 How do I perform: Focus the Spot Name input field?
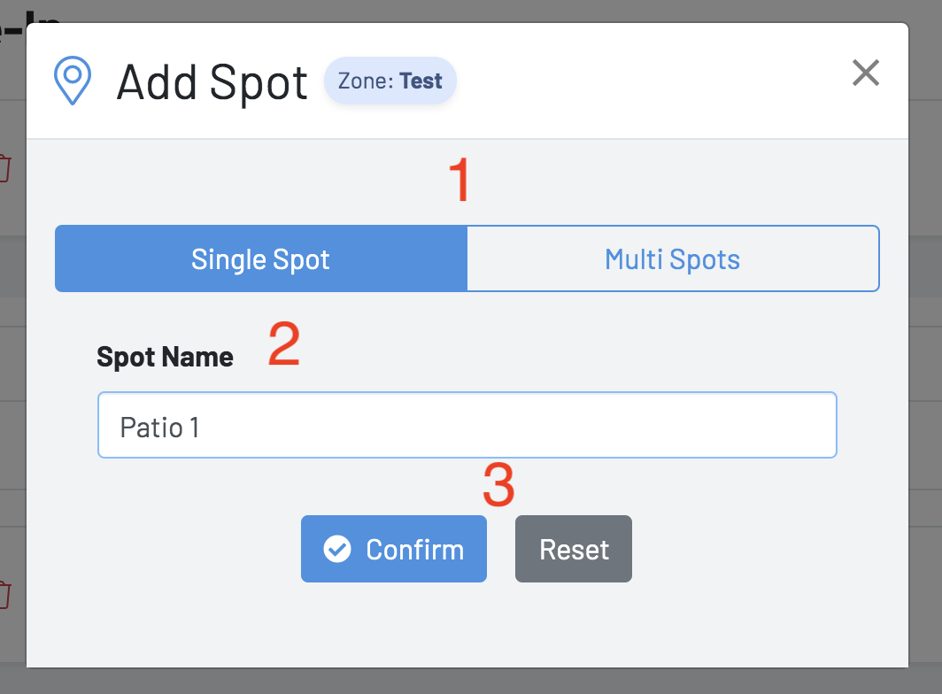[467, 426]
